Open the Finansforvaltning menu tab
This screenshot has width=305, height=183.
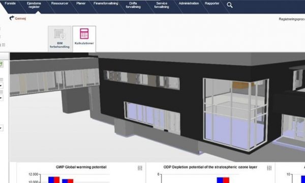106,4
